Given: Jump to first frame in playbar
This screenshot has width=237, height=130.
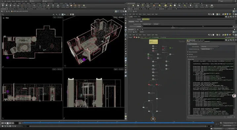Looking at the screenshot, I should coord(2,123).
